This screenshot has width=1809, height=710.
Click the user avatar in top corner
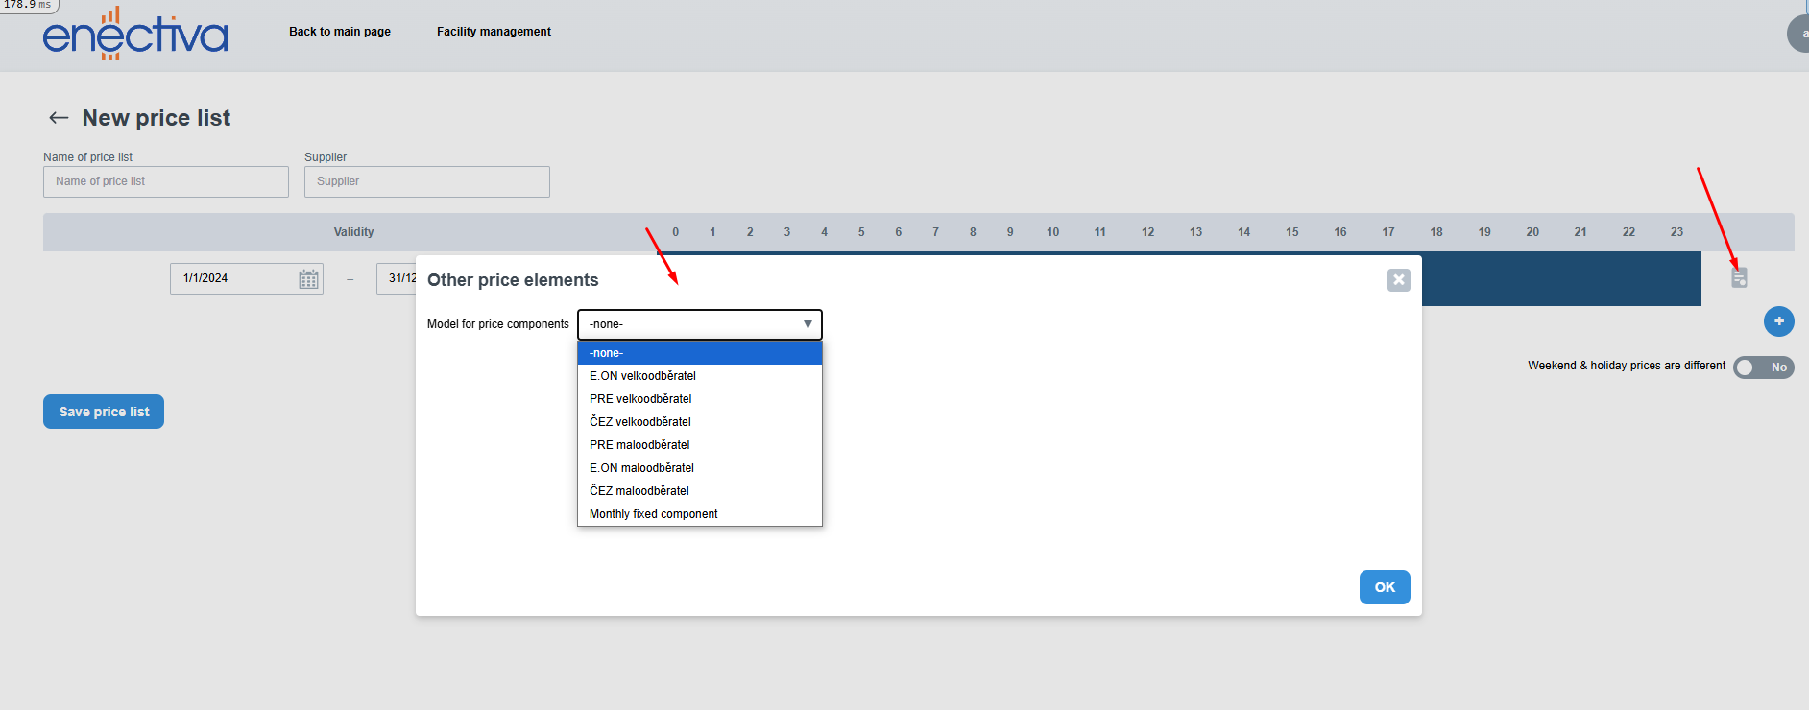(1798, 34)
